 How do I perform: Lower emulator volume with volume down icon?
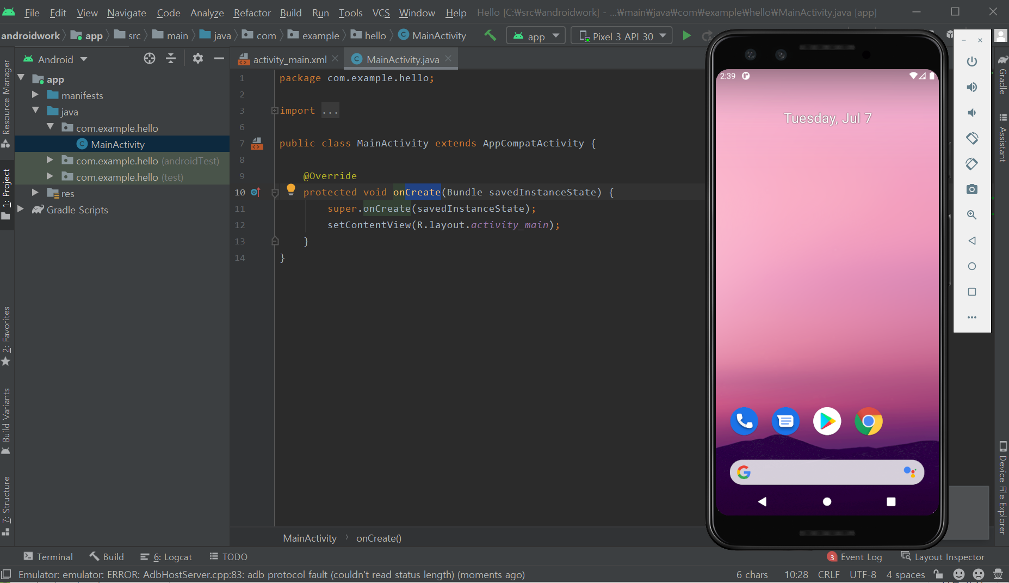coord(971,113)
